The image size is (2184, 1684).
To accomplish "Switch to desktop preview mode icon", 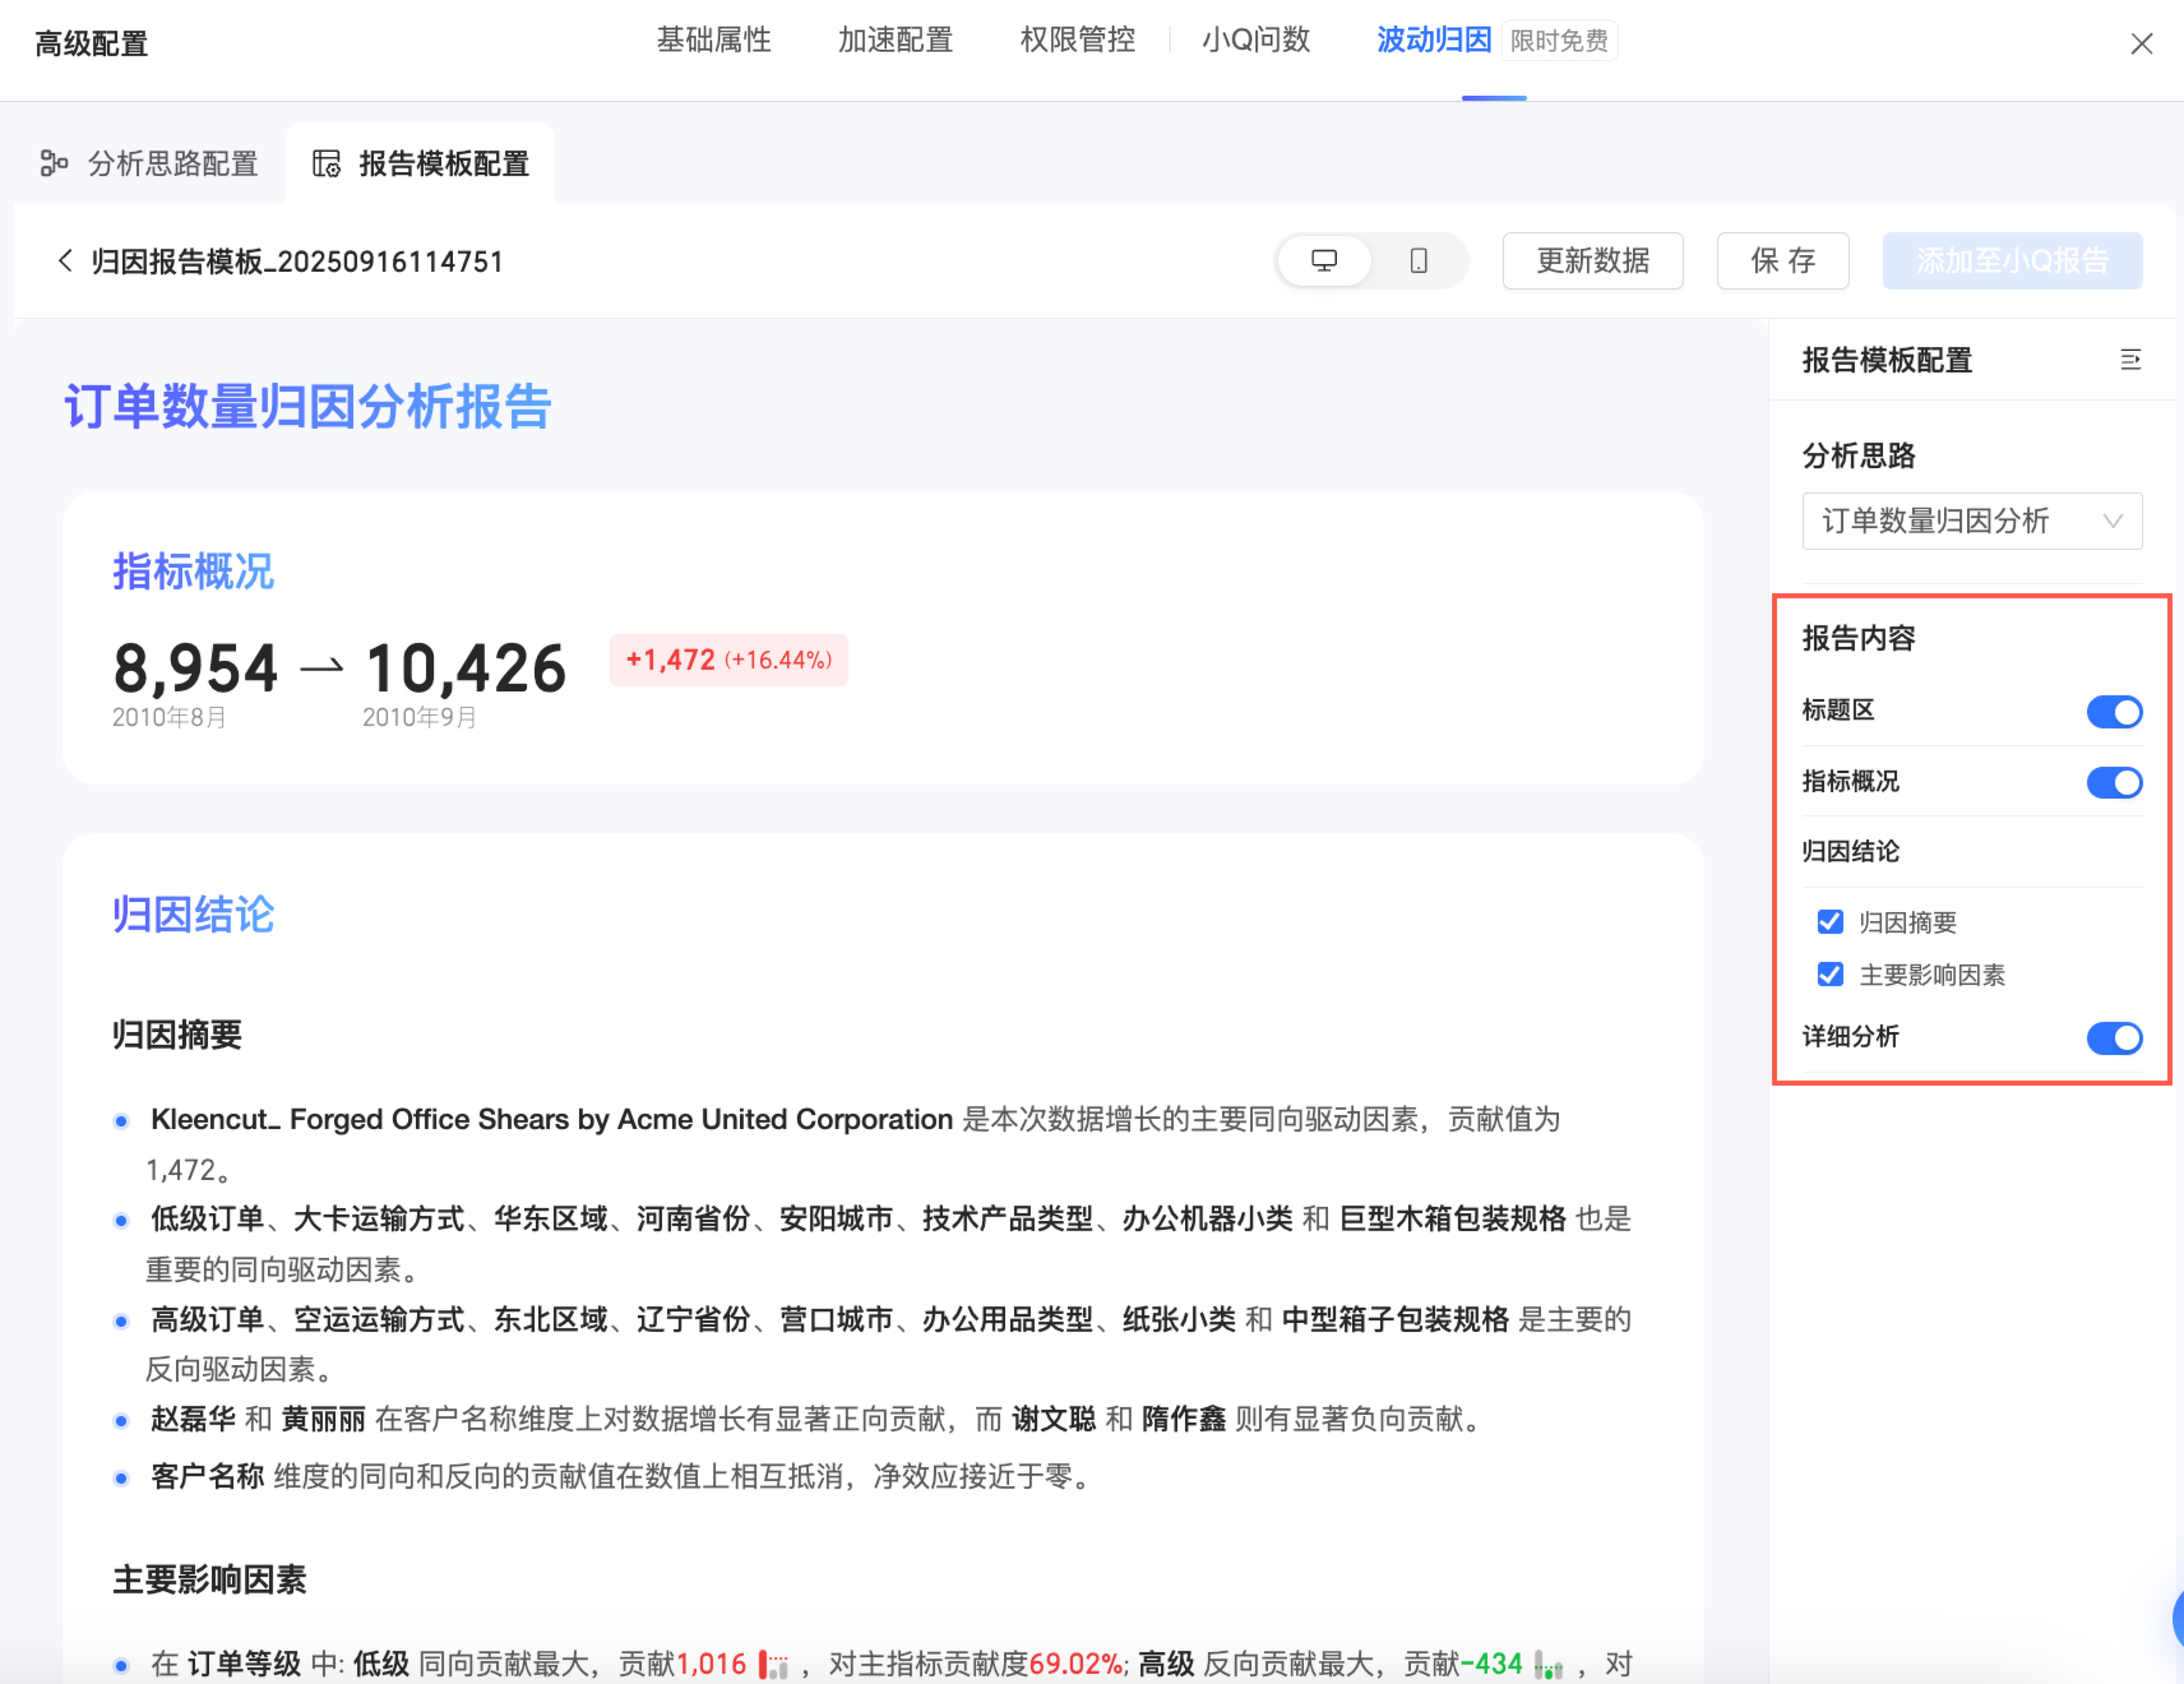I will (1323, 261).
